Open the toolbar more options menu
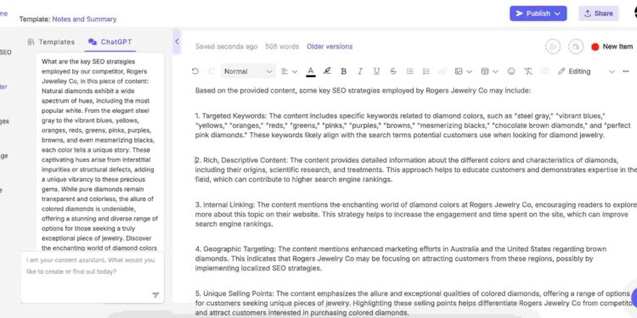The image size is (637, 318). click(x=626, y=71)
